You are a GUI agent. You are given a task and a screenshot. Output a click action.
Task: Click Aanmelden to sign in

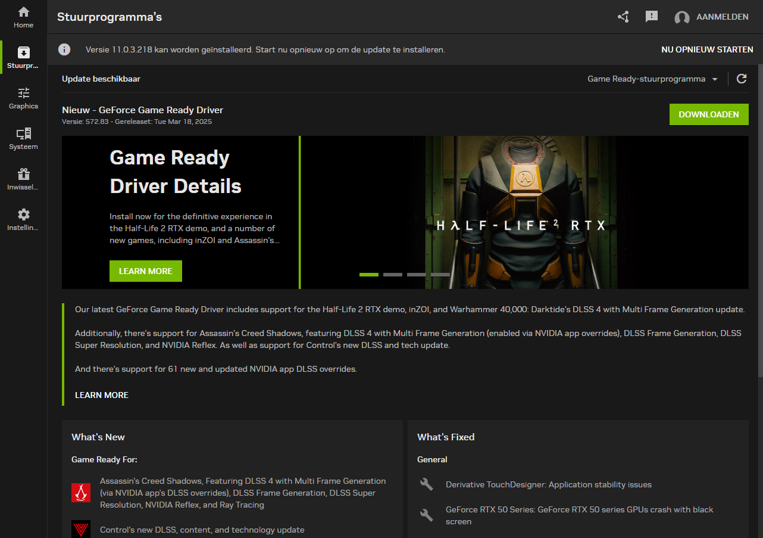click(x=712, y=17)
